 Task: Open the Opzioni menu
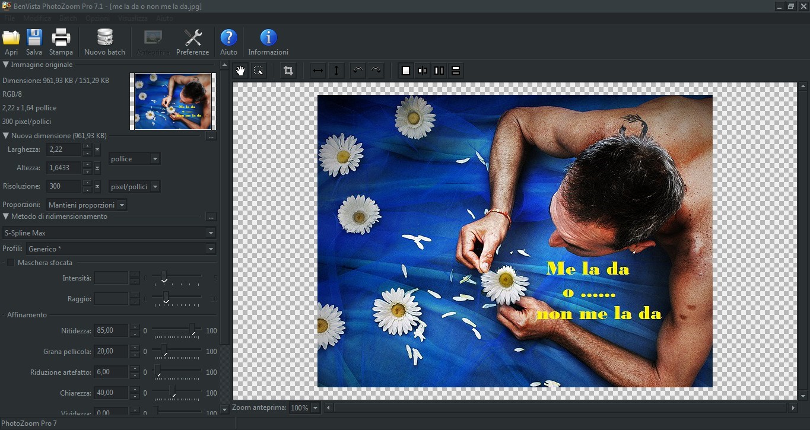point(97,18)
